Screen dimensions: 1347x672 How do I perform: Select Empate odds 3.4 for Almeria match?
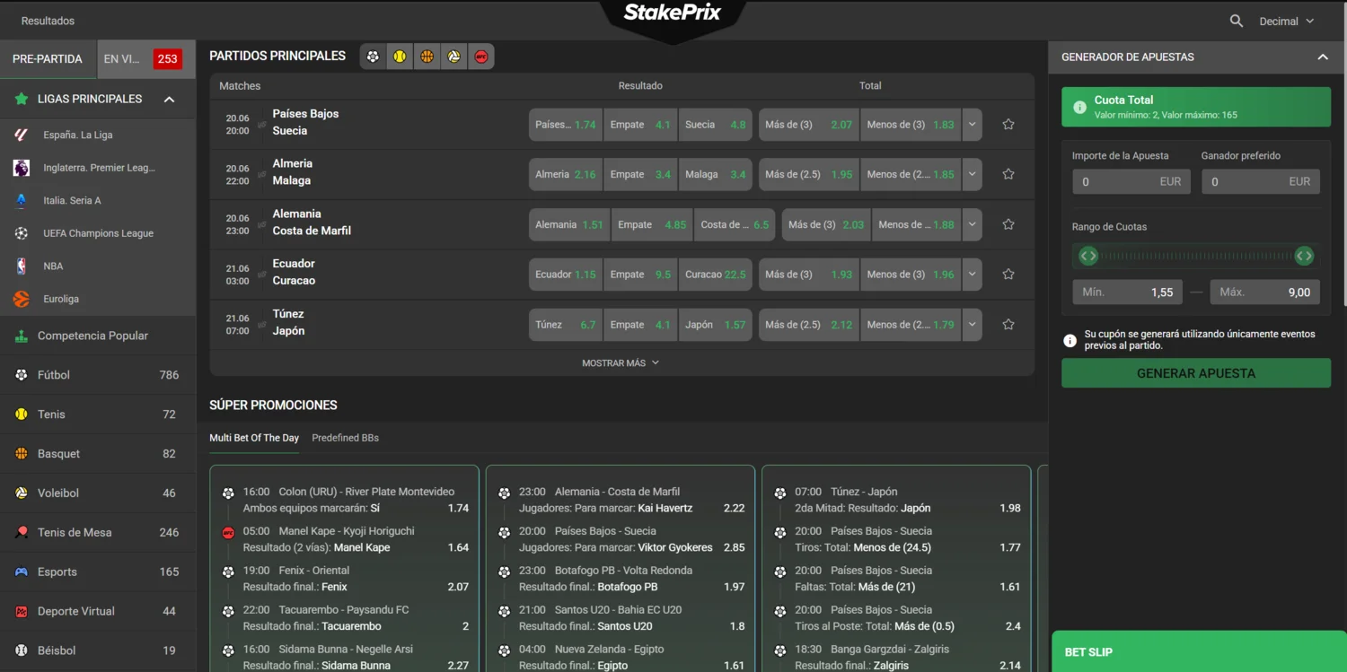click(x=640, y=174)
